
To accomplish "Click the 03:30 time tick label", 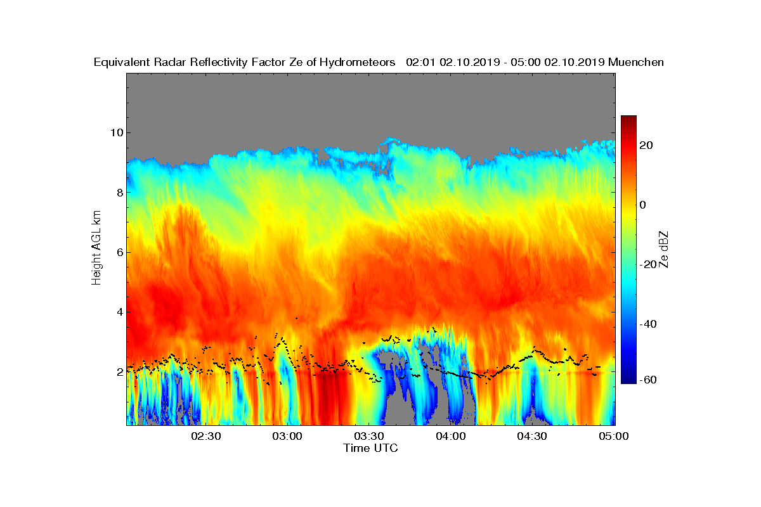I will pos(369,436).
